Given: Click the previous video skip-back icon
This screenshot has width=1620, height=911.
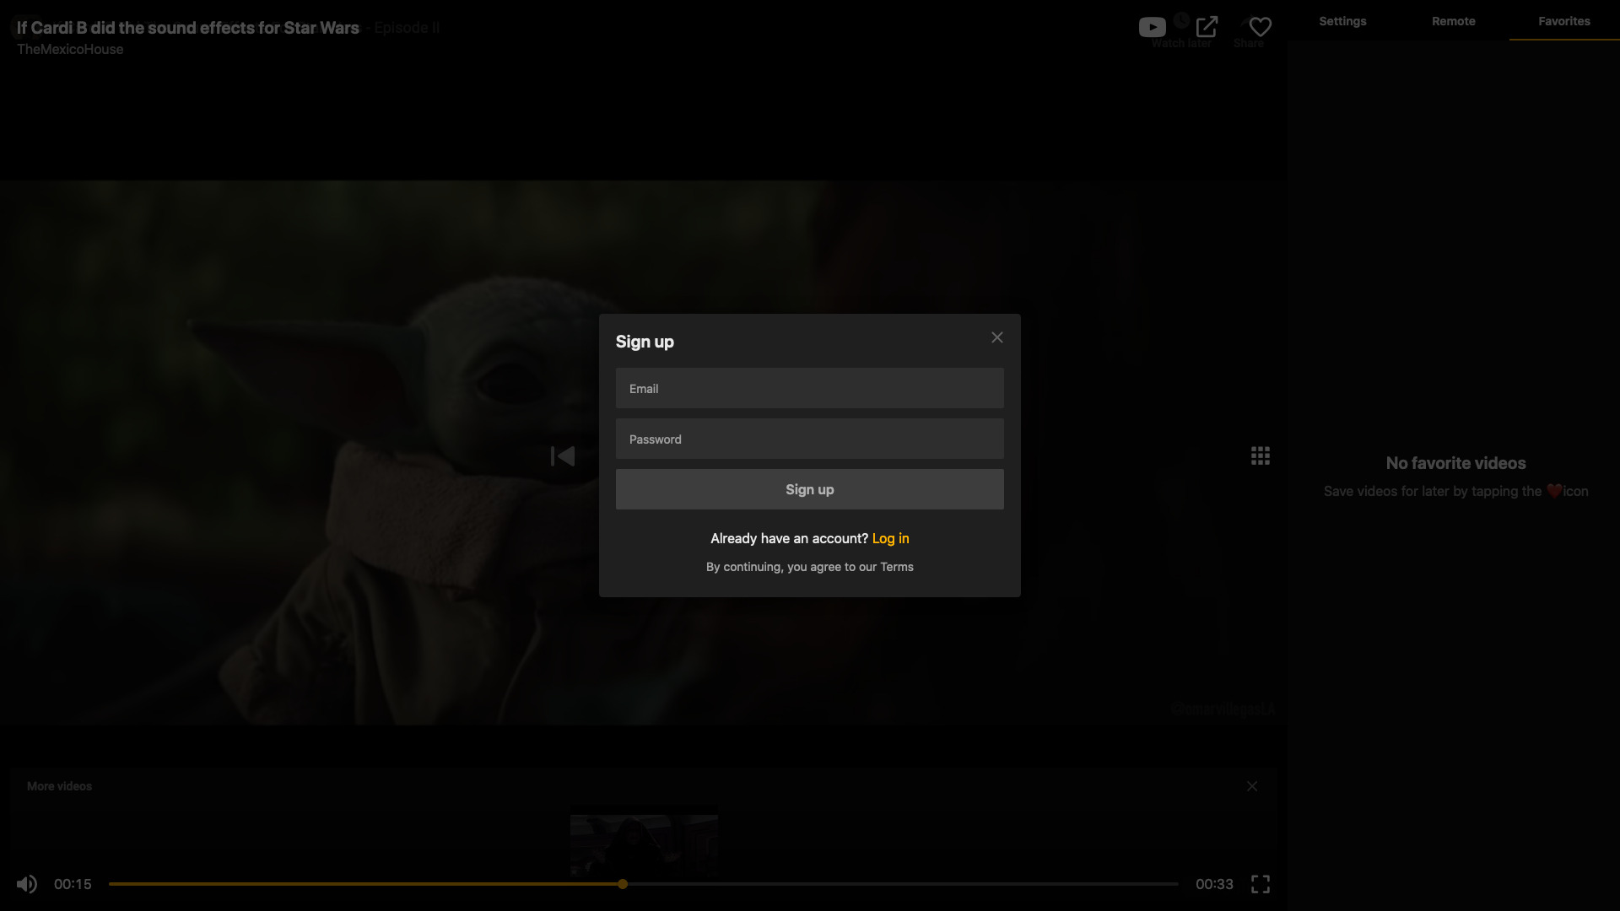Looking at the screenshot, I should click(x=563, y=456).
